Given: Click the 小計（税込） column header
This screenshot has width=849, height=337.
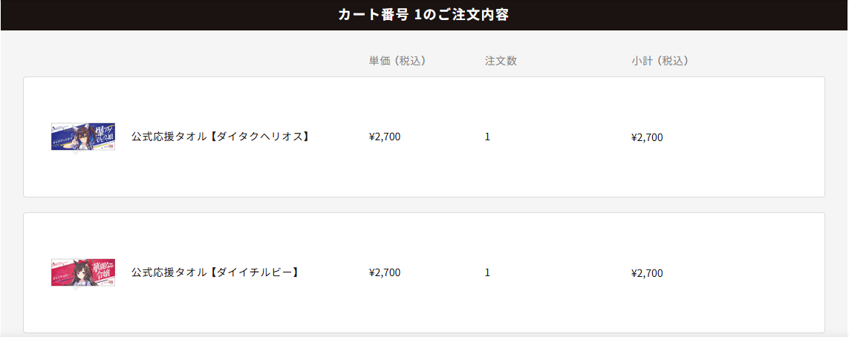Looking at the screenshot, I should click(x=660, y=61).
